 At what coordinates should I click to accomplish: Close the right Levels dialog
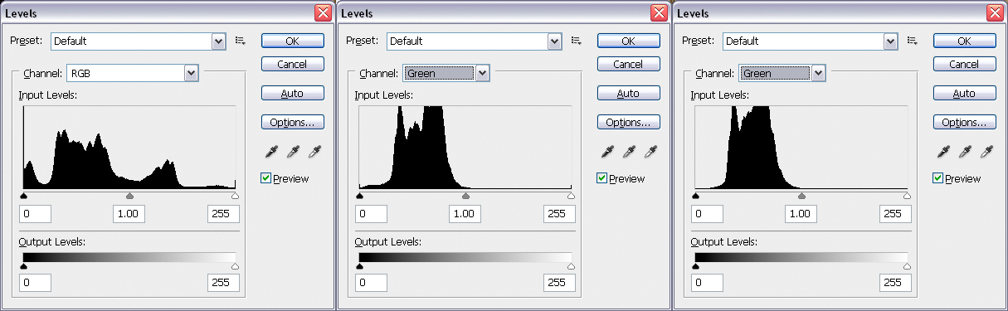point(995,13)
